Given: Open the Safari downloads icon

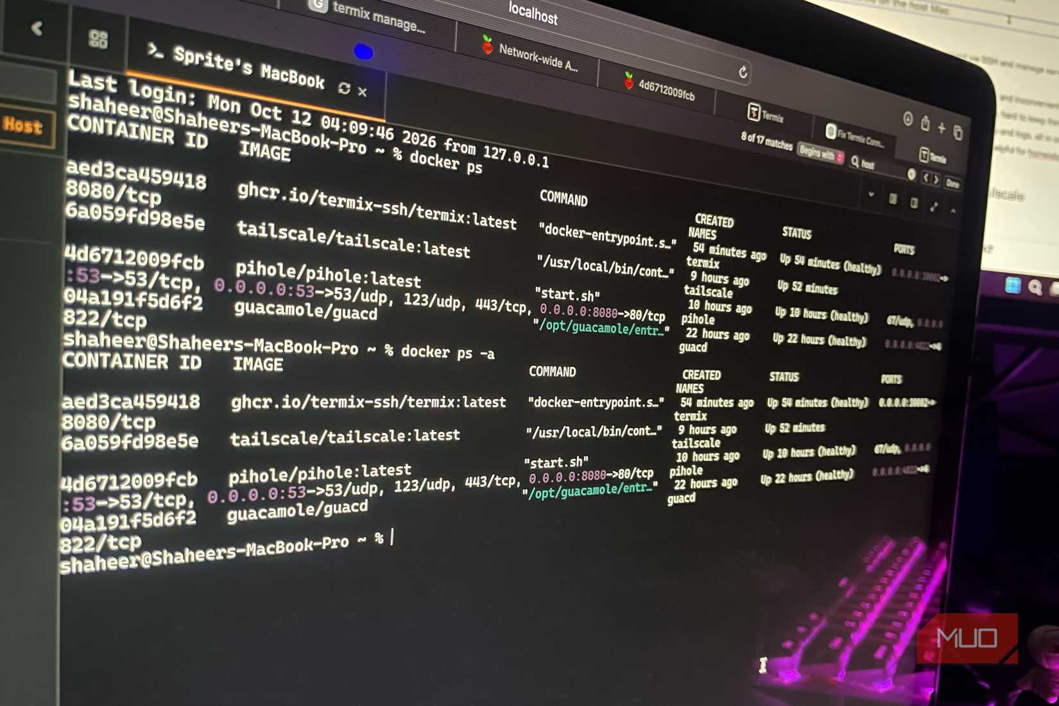Looking at the screenshot, I should [x=908, y=119].
